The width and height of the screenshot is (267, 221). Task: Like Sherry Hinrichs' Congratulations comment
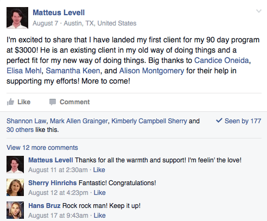pyautogui.click(x=99, y=193)
